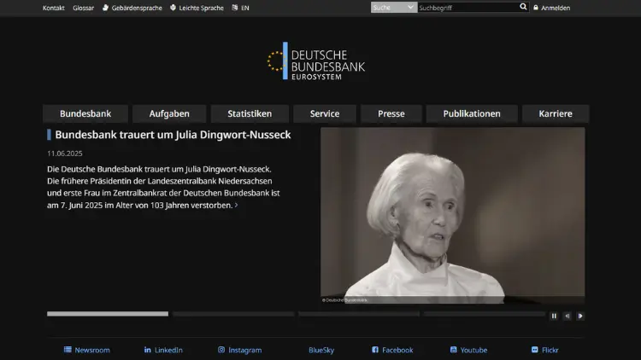Open the Bundesbank menu
The height and width of the screenshot is (360, 641).
85,113
